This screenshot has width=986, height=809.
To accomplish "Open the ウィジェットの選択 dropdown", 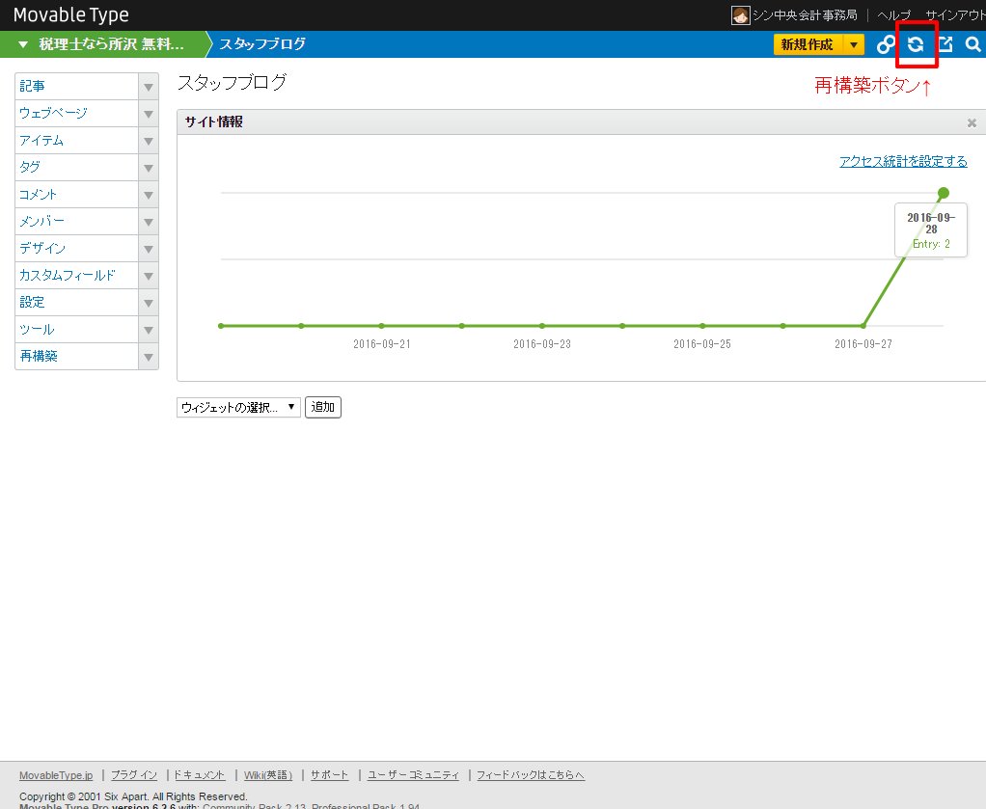I will (x=238, y=407).
